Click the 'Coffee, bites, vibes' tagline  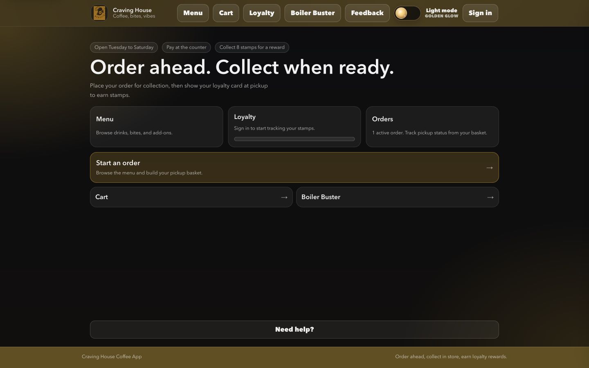[x=134, y=16]
